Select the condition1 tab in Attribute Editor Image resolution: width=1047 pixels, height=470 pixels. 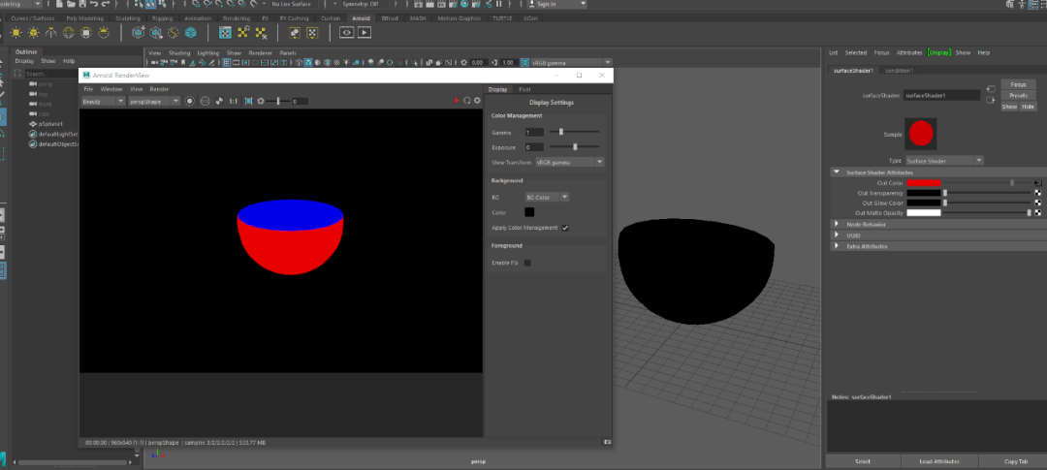click(x=900, y=70)
